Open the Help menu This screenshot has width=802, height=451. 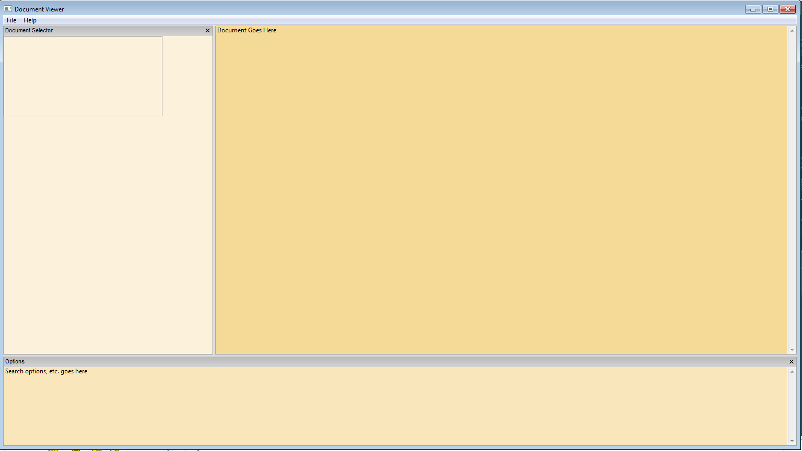coord(30,20)
